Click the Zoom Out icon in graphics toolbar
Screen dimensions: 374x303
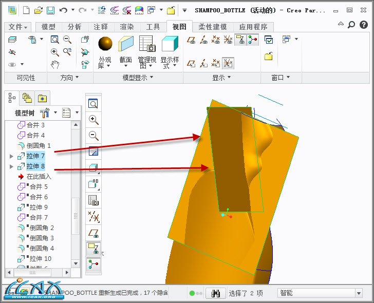tap(93, 136)
